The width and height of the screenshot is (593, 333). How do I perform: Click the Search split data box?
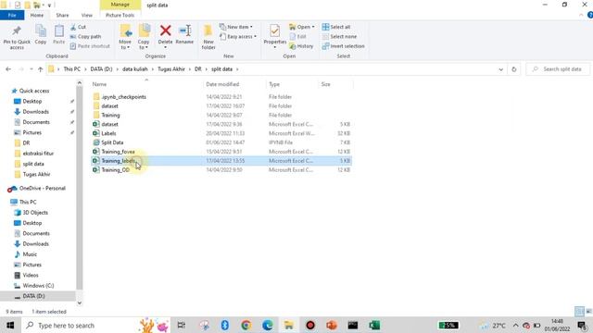558,69
